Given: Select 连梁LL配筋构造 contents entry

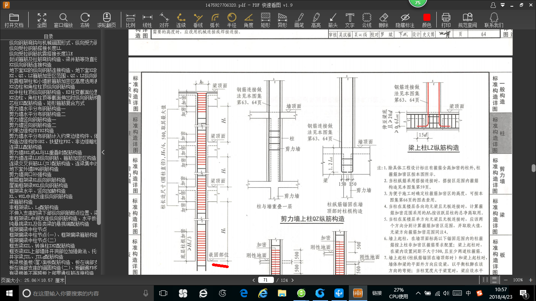Looking at the screenshot, I should (x=26, y=147).
